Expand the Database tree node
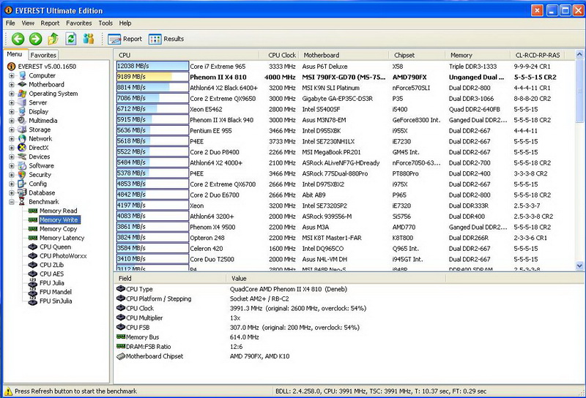This screenshot has height=398, width=586. (12, 192)
